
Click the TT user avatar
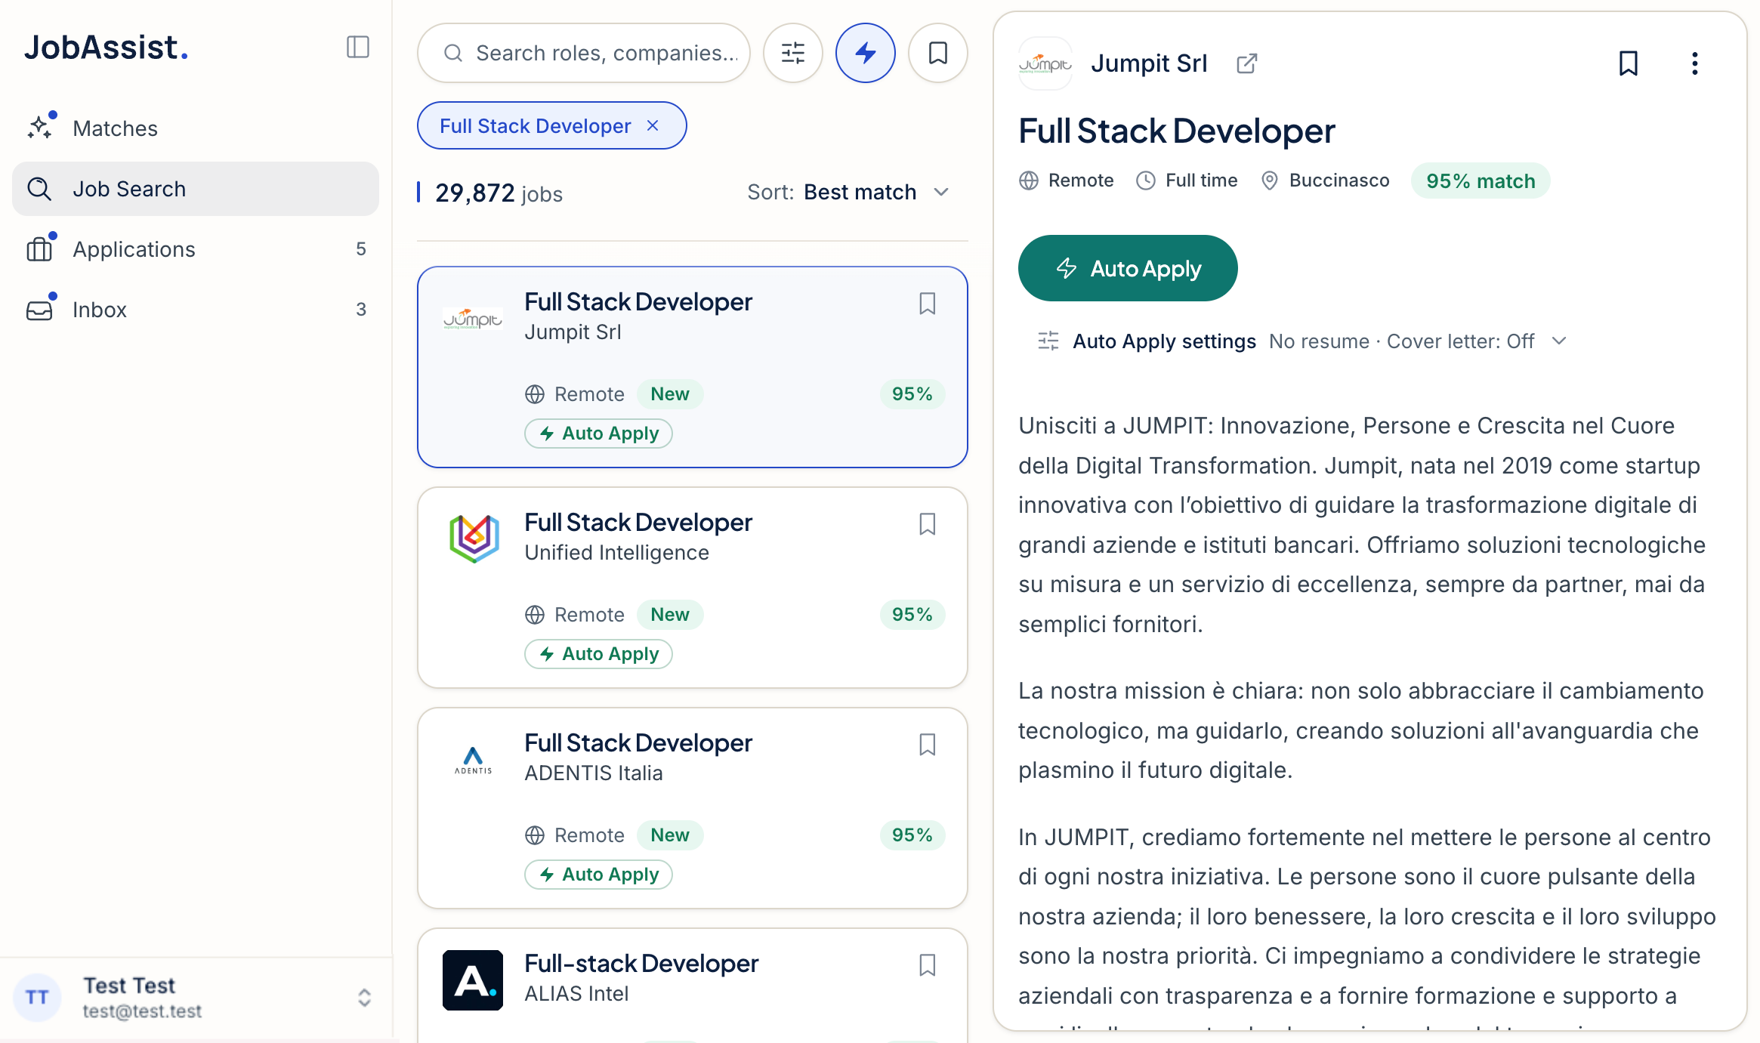(37, 998)
